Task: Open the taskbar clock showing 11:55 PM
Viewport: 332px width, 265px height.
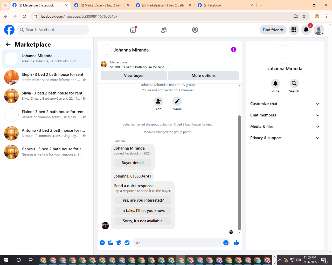Action: point(310,260)
